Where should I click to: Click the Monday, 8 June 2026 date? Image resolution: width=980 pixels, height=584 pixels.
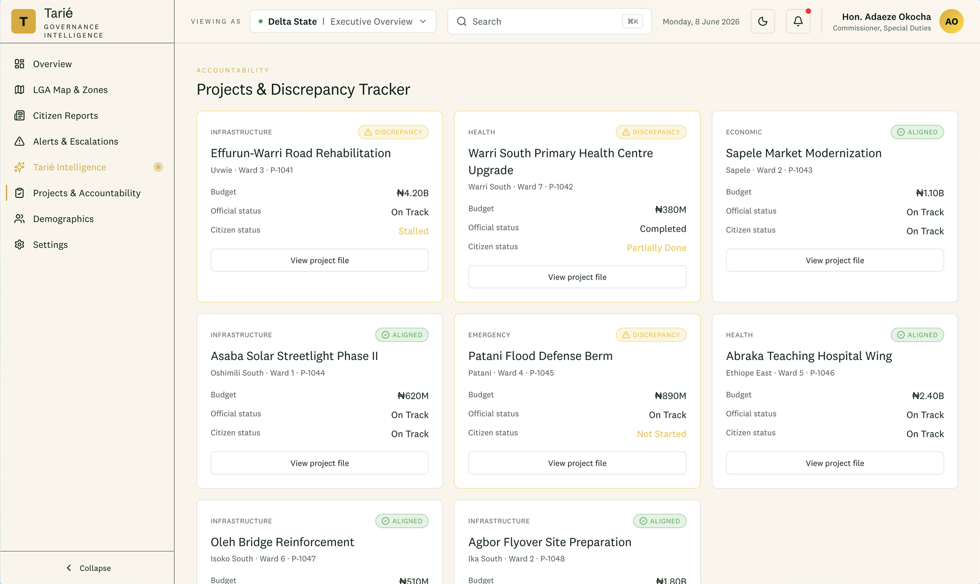coord(701,22)
